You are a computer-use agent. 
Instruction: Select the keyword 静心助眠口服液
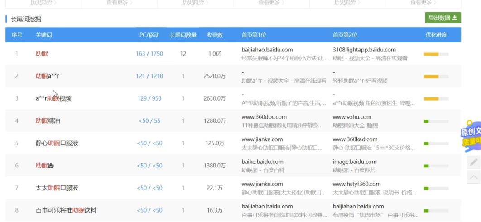pos(57,143)
